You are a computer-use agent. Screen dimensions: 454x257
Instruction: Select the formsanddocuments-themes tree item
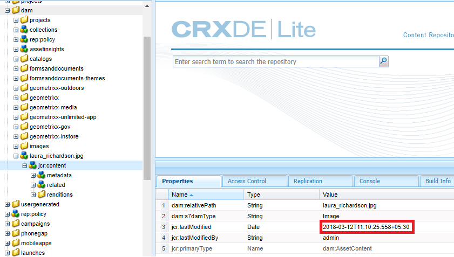point(67,78)
